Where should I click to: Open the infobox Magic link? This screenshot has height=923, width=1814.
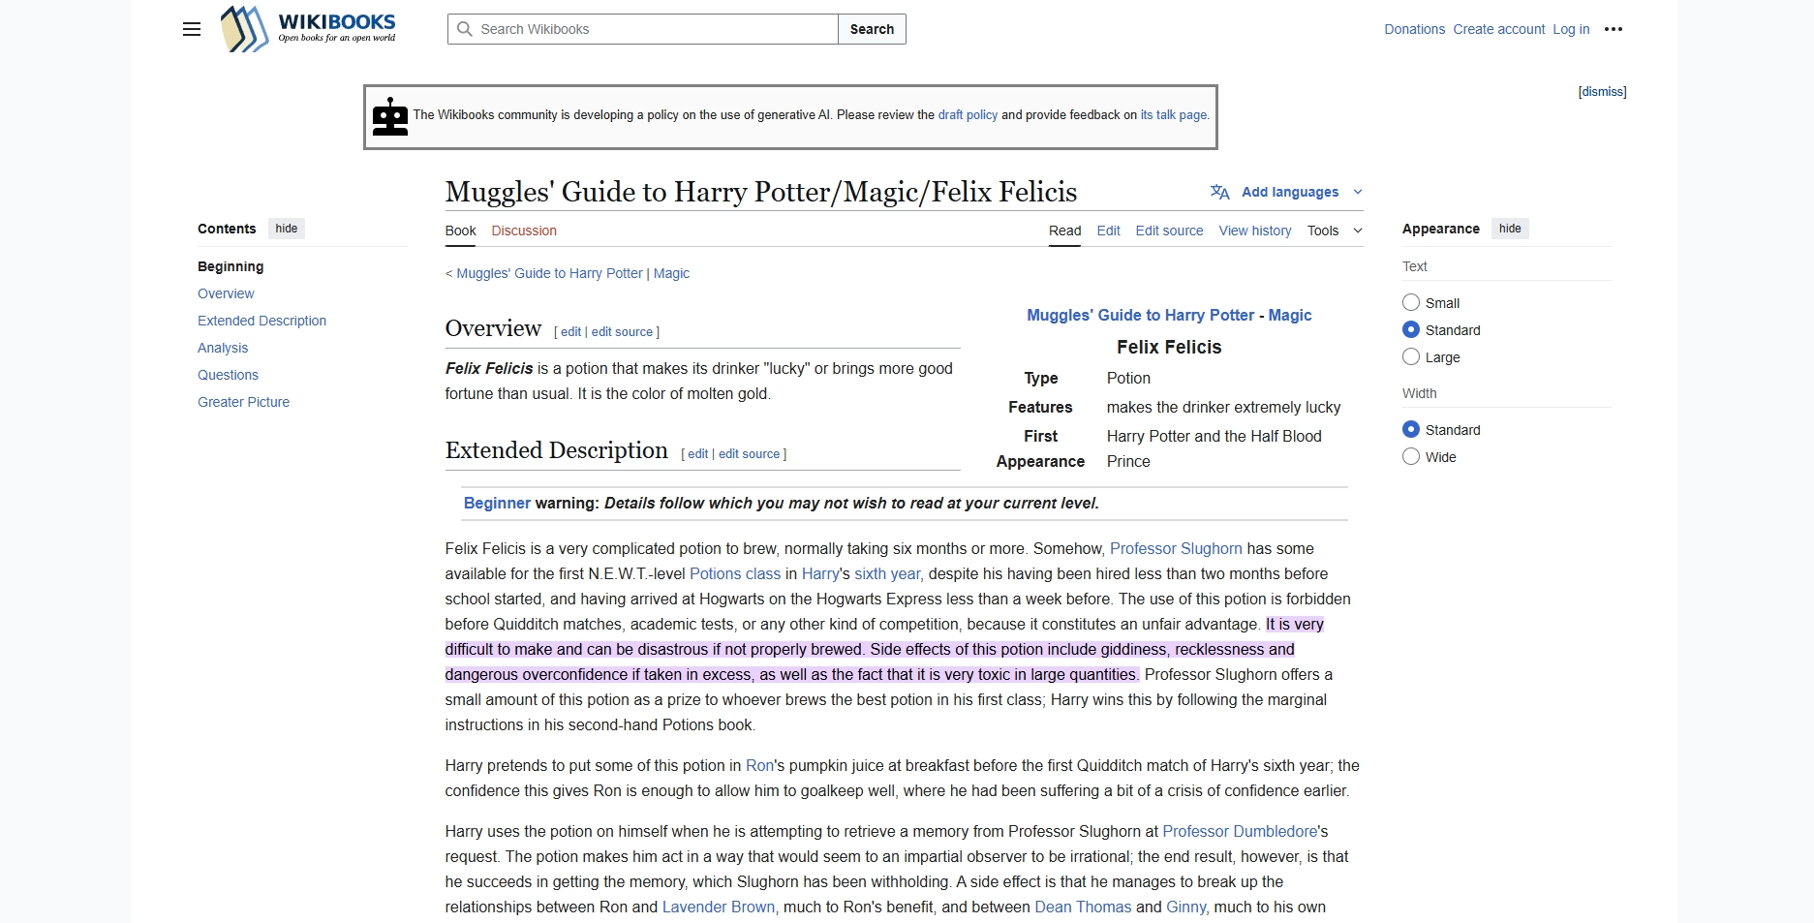(x=1290, y=315)
